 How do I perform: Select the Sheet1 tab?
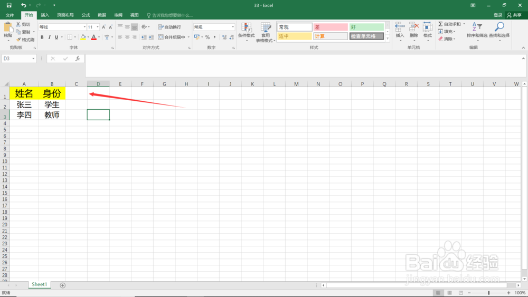(40, 284)
